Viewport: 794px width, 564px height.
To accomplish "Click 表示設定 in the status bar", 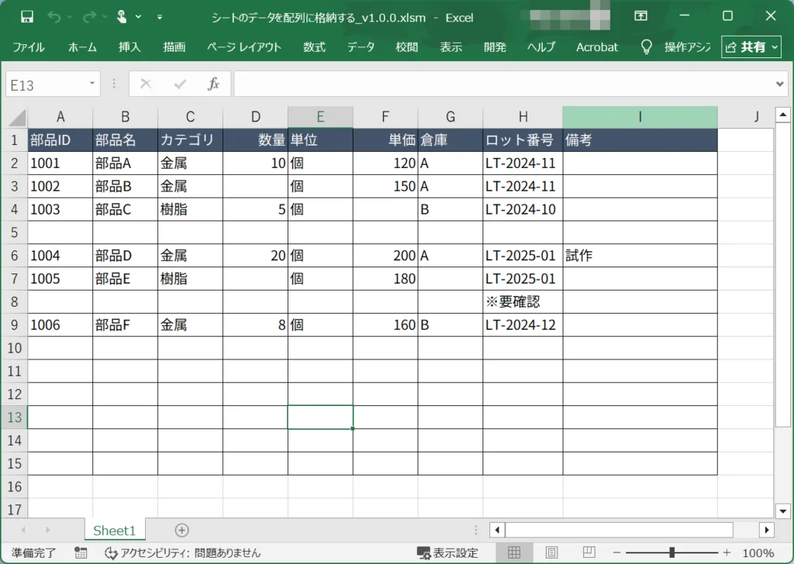I will tap(447, 553).
